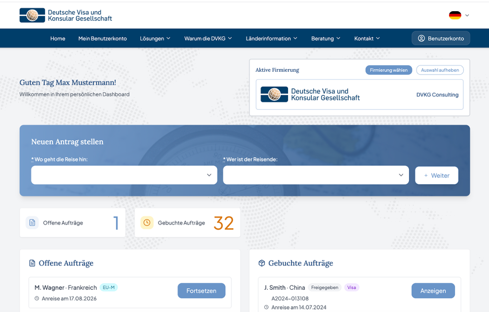Image resolution: width=489 pixels, height=312 pixels.
Task: Click the Offene Aufträge count 1
Action: point(116,223)
